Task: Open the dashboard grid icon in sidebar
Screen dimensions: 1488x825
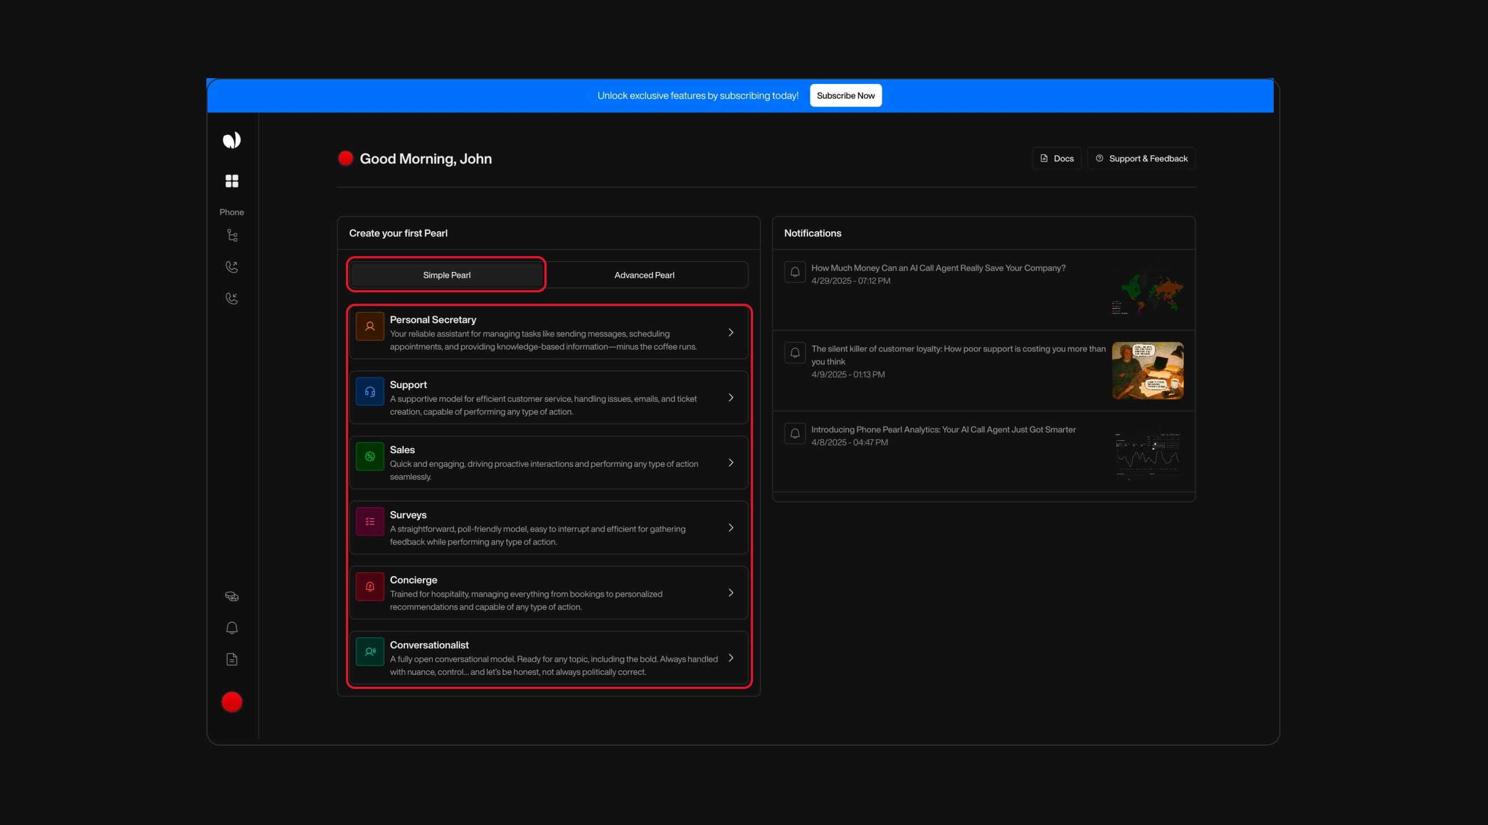Action: (231, 181)
